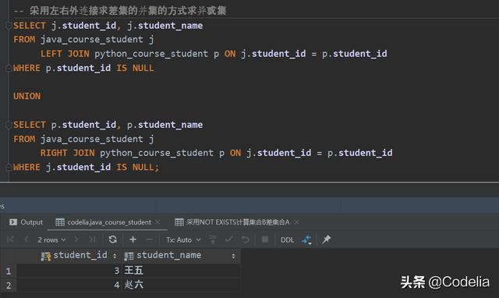Open student_name column sort menu
This screenshot has height=298, width=499.
[x=234, y=256]
